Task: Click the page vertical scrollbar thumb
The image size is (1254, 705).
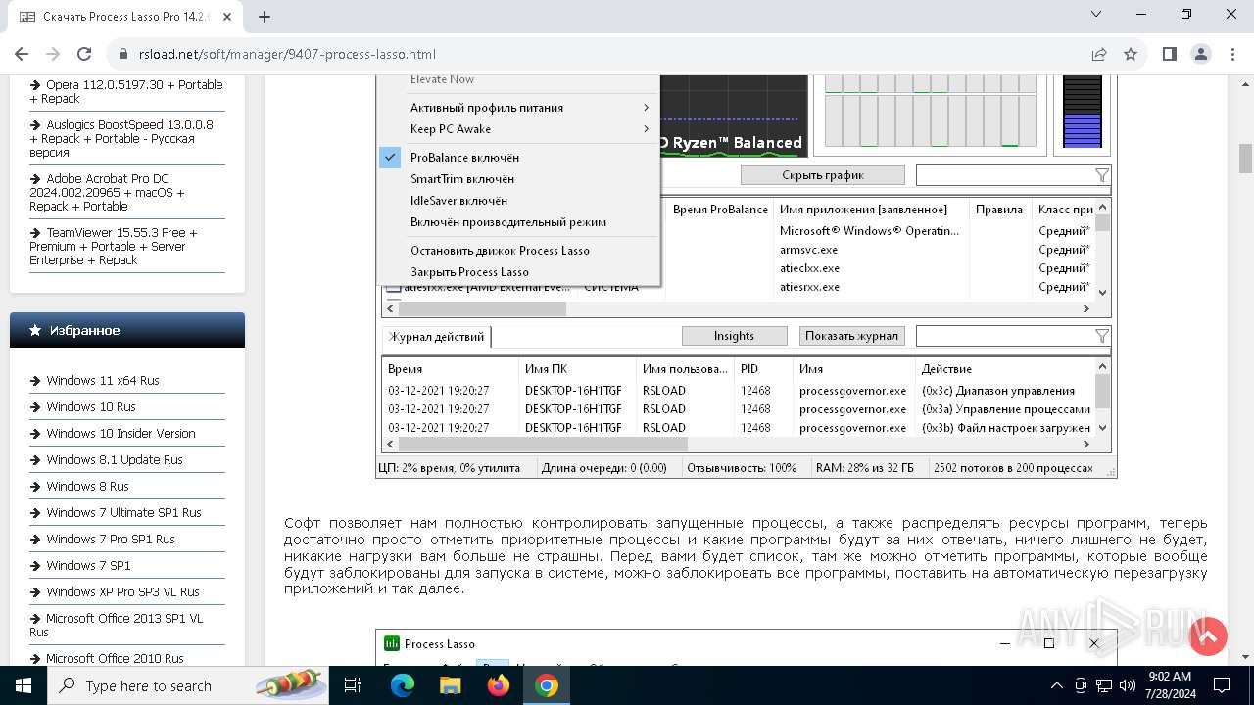Action: click(1245, 158)
